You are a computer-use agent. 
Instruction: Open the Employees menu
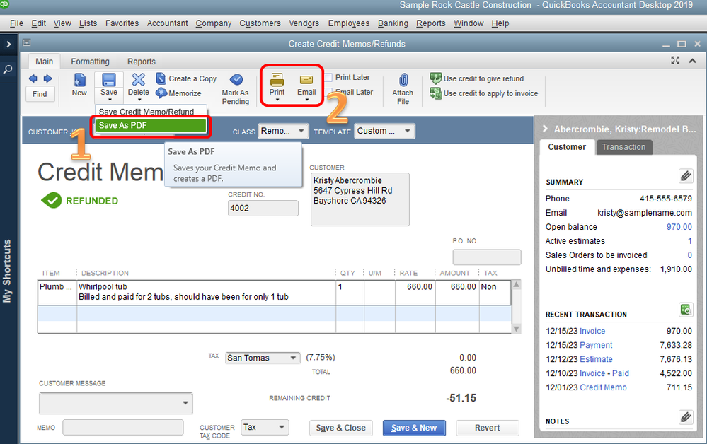(348, 23)
